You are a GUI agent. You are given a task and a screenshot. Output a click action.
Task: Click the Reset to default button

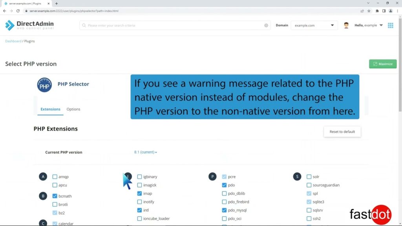(342, 132)
